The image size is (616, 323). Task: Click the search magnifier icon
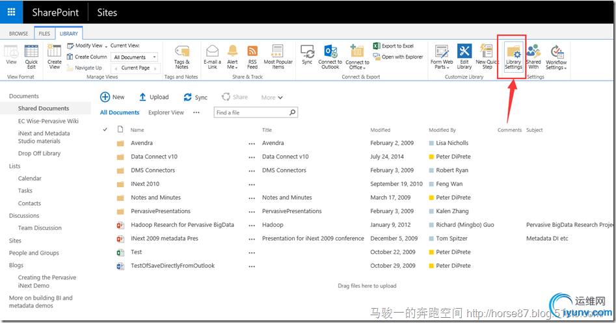292,112
